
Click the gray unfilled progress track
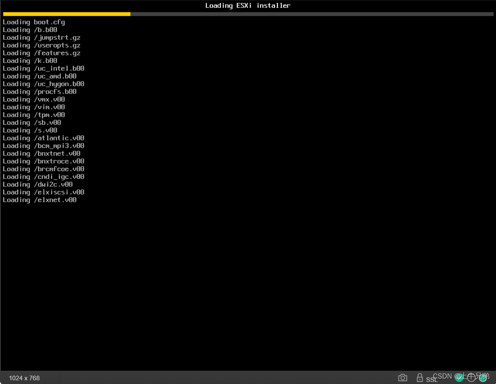pos(311,14)
